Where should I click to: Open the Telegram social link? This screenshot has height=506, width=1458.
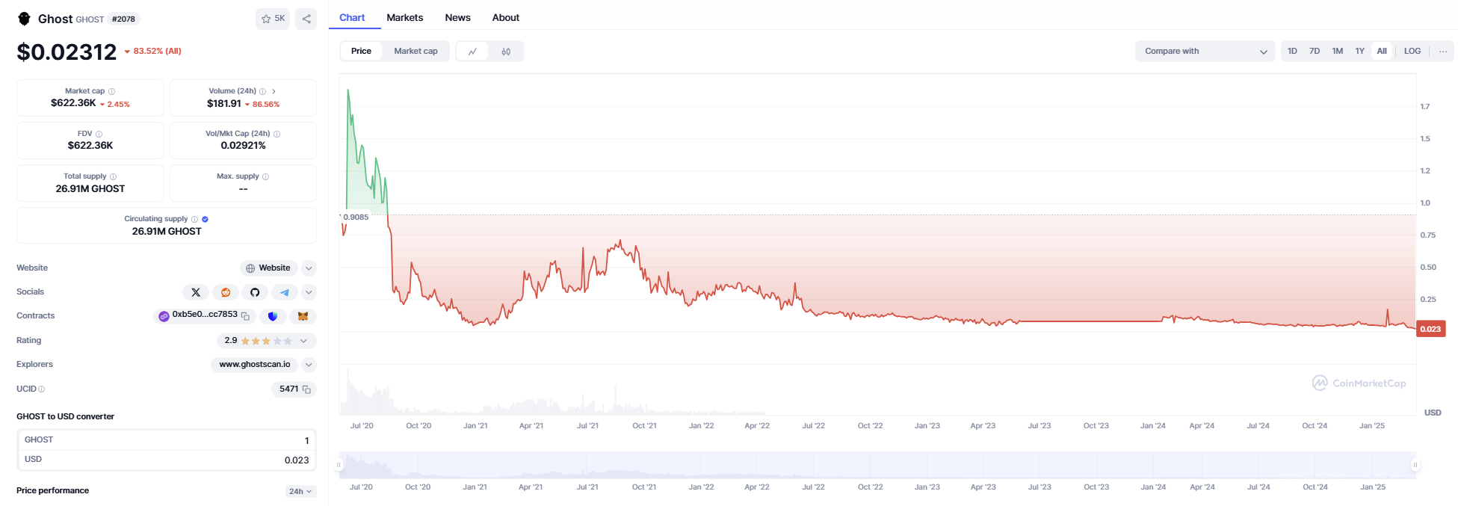(285, 292)
